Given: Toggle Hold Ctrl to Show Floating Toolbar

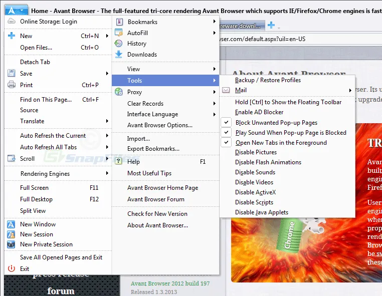Looking at the screenshot, I should pos(288,102).
